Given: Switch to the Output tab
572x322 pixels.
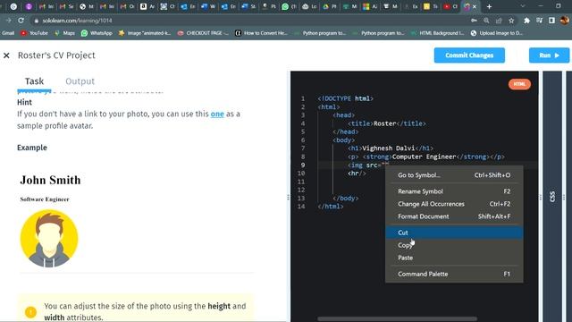Looking at the screenshot, I should (80, 81).
